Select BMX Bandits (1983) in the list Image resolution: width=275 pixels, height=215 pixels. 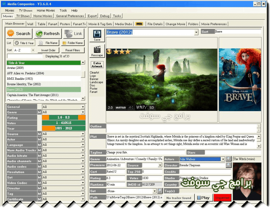[44, 79]
